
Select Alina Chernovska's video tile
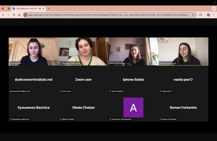pyautogui.click(x=133, y=51)
